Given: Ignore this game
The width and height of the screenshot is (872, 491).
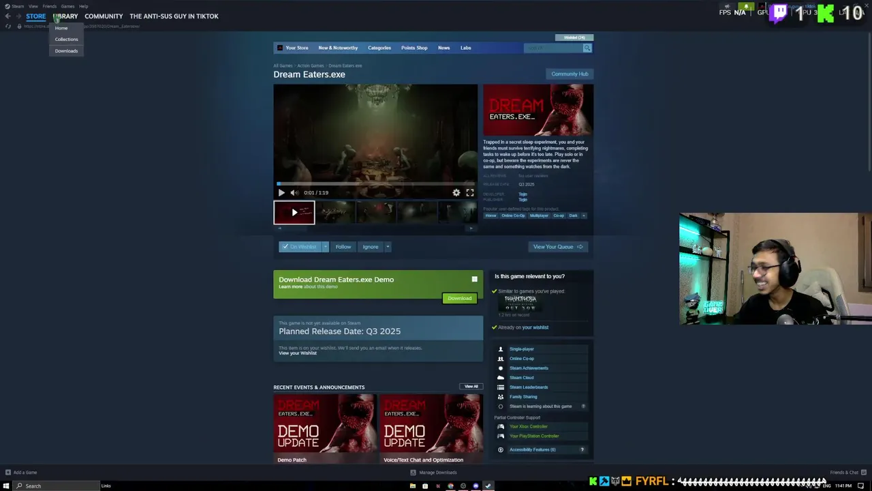Looking at the screenshot, I should (x=371, y=247).
